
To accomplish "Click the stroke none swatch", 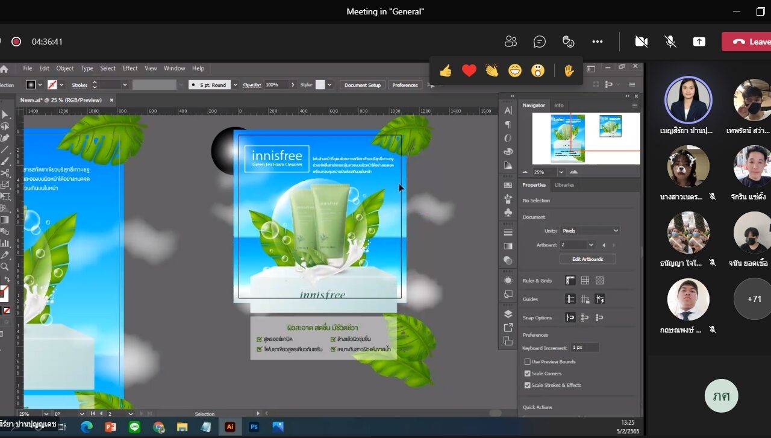I will point(52,85).
